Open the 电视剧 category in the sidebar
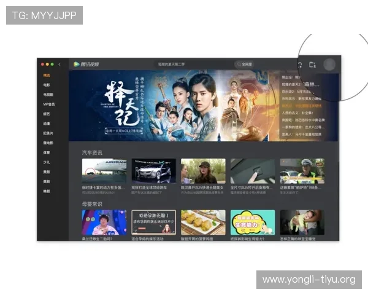 [48, 95]
